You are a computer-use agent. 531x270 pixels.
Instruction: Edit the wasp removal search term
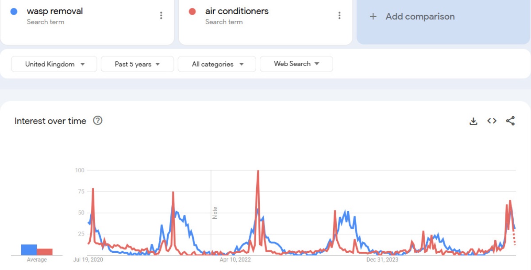[55, 11]
